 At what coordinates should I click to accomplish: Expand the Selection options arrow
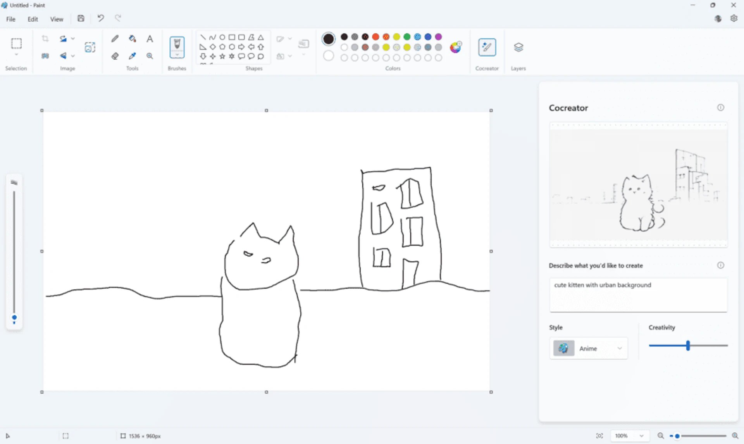[x=16, y=55]
